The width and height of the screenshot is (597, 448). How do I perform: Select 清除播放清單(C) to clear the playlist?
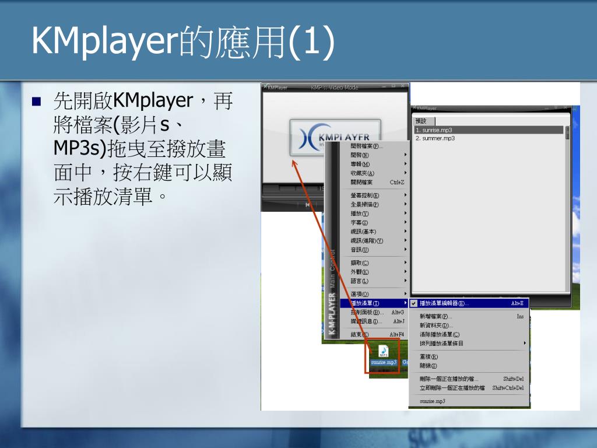click(x=469, y=334)
